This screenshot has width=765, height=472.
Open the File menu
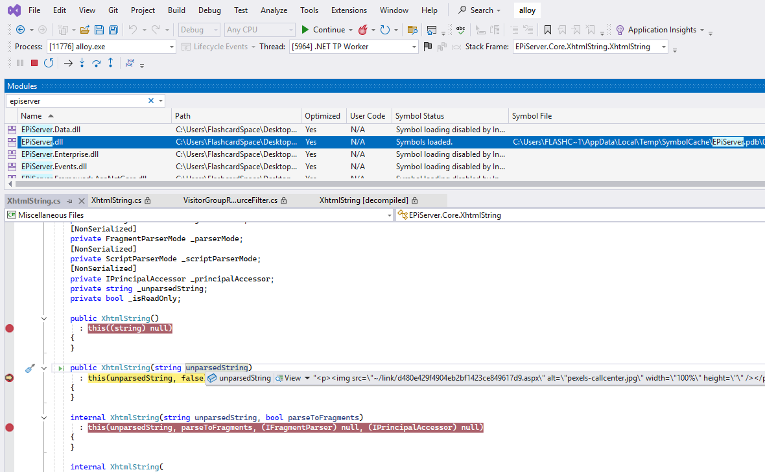34,10
